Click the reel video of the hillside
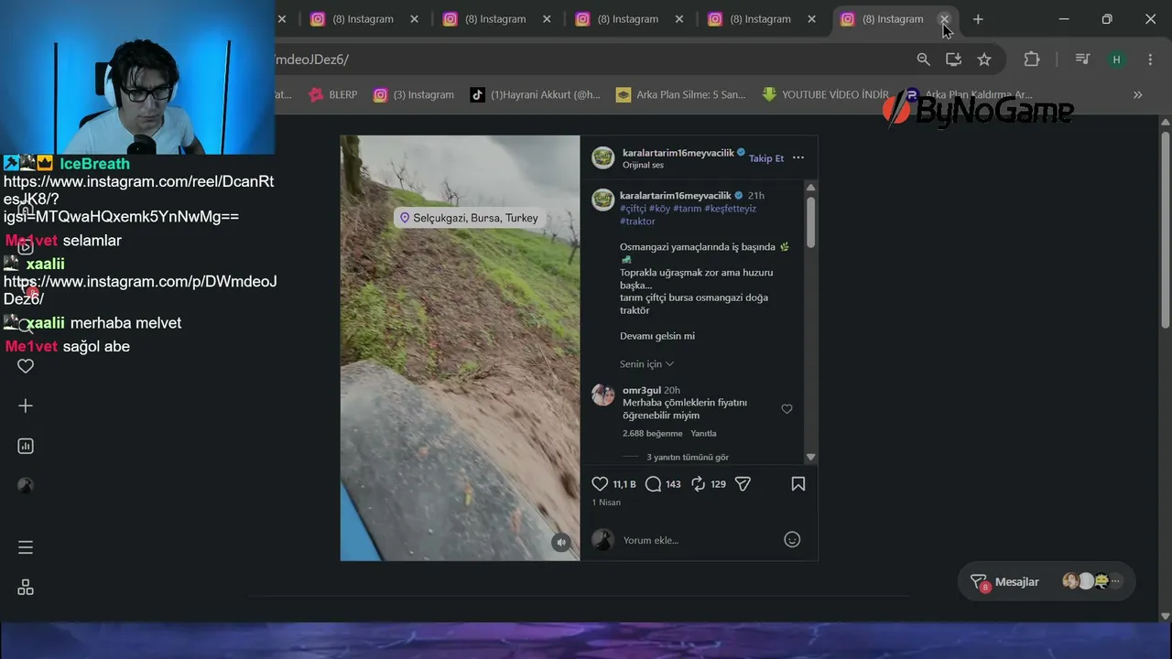This screenshot has width=1172, height=659. point(460,348)
